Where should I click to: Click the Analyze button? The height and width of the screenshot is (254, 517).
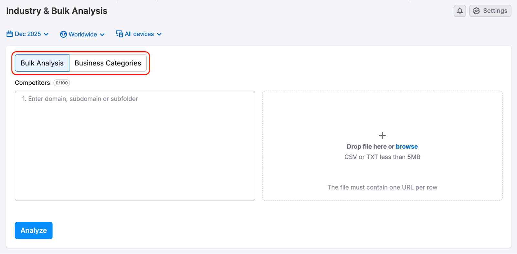pyautogui.click(x=33, y=230)
